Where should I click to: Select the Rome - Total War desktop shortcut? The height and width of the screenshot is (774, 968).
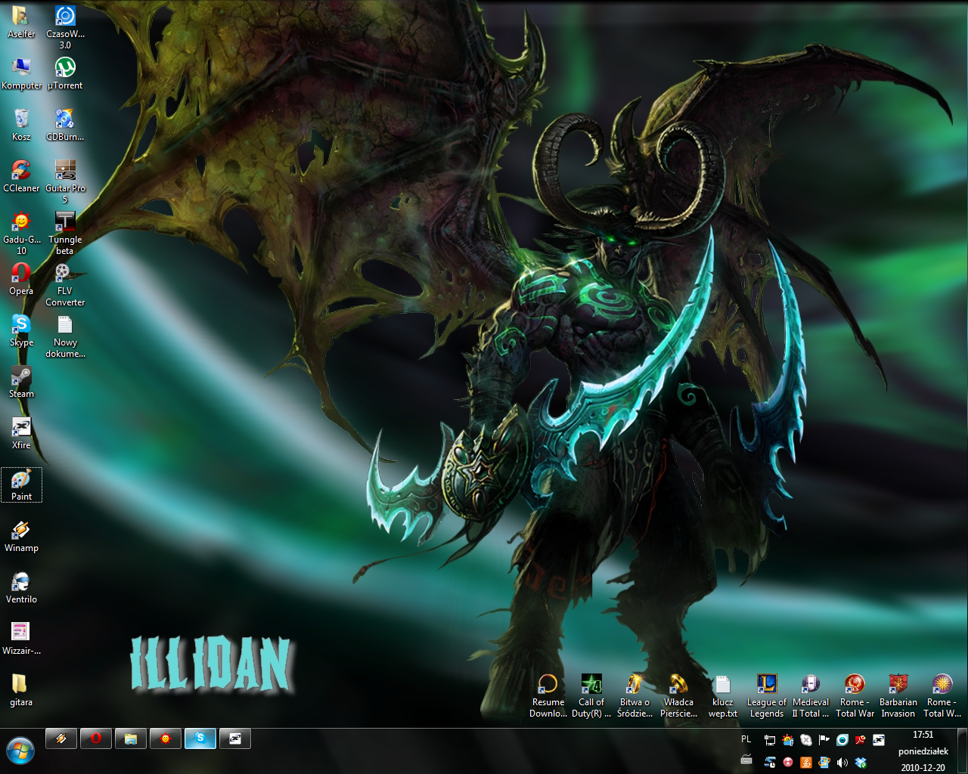pyautogui.click(x=855, y=696)
